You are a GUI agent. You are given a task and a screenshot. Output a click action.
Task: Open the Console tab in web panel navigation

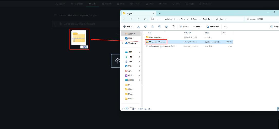click(60, 4)
